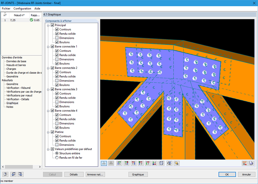Set view in -Z direction

point(155,163)
